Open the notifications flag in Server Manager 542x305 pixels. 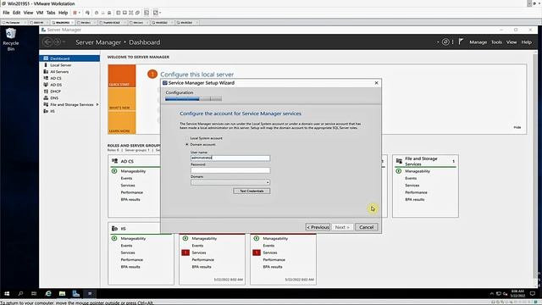pos(461,42)
